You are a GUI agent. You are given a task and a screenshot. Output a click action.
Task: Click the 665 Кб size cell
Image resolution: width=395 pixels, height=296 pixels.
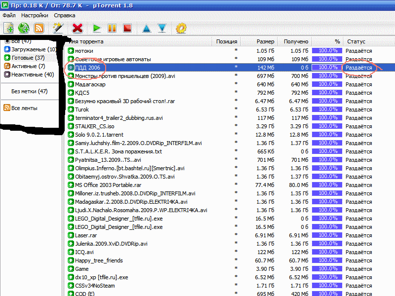(x=266, y=151)
